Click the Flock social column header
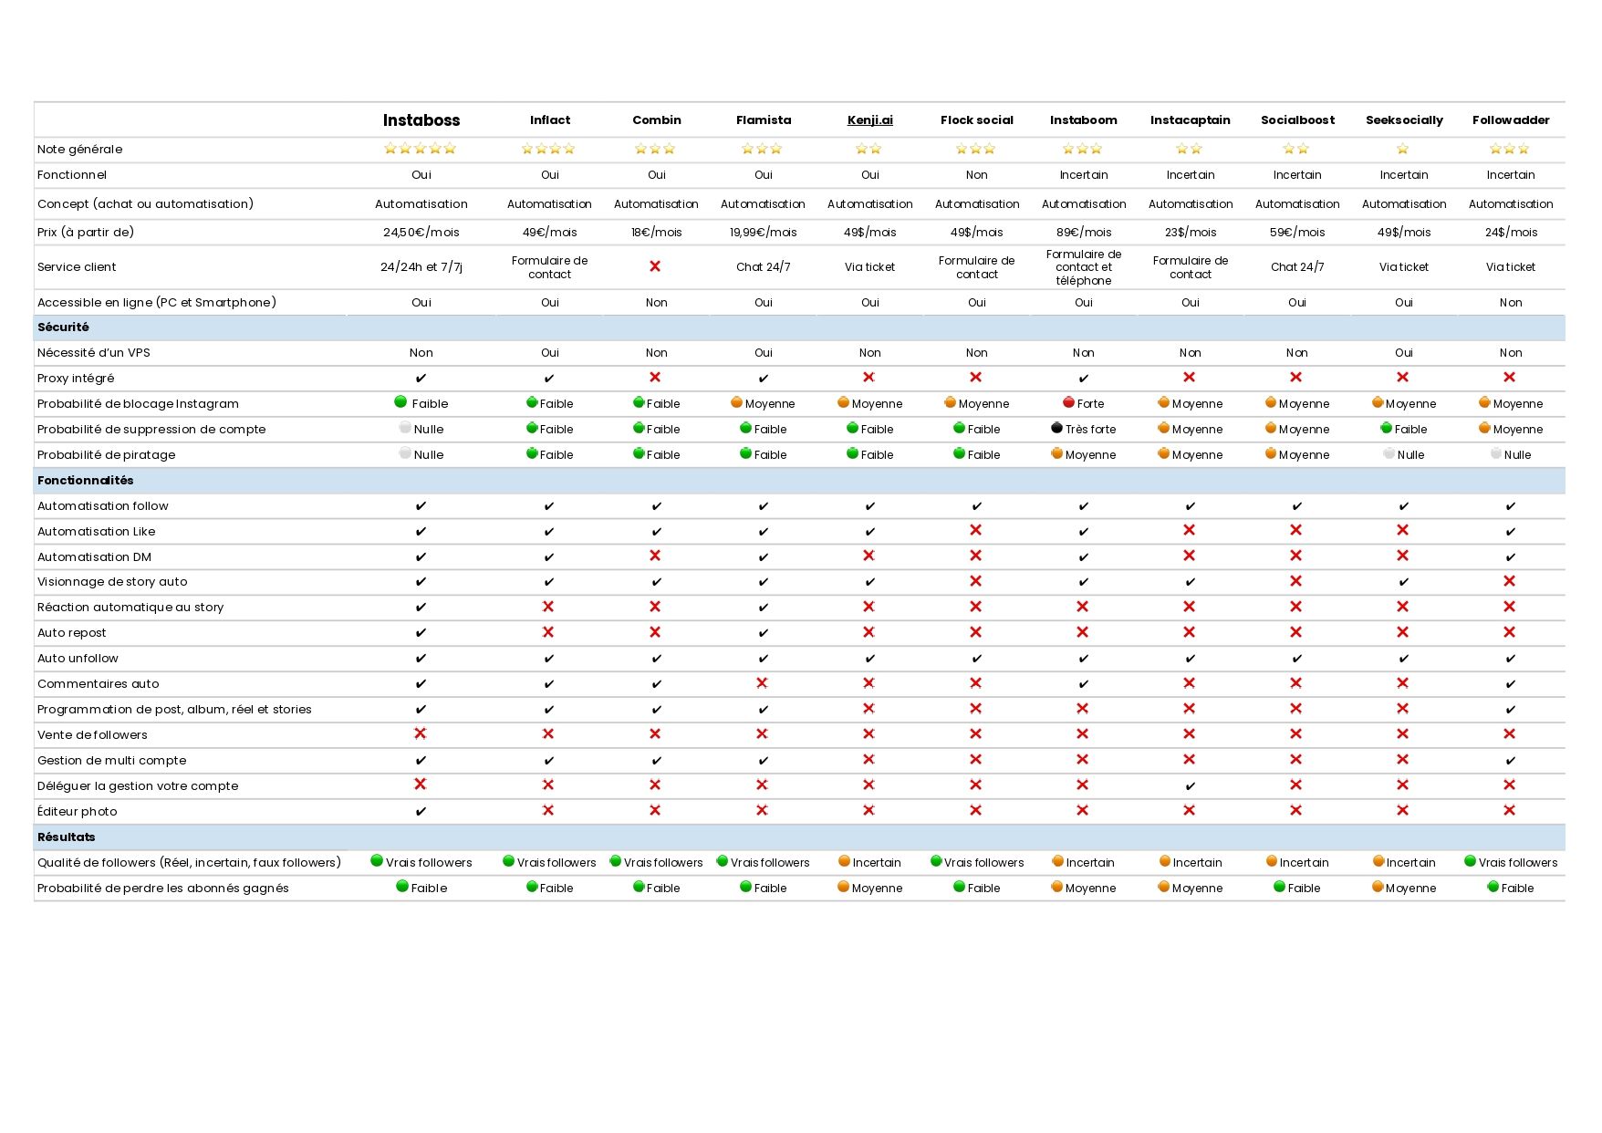 click(977, 120)
